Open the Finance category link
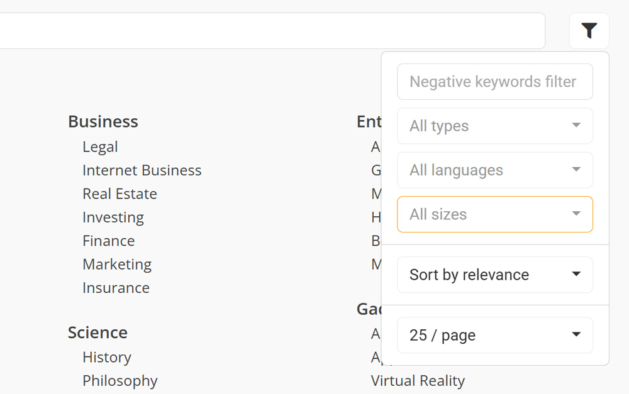629x394 pixels. click(108, 241)
